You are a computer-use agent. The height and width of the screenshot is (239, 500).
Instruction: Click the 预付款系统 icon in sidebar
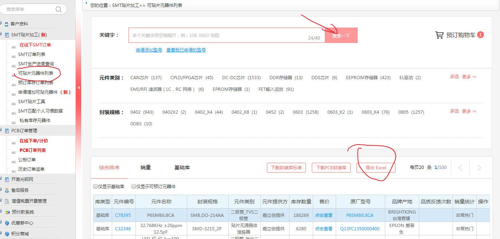click(7, 212)
